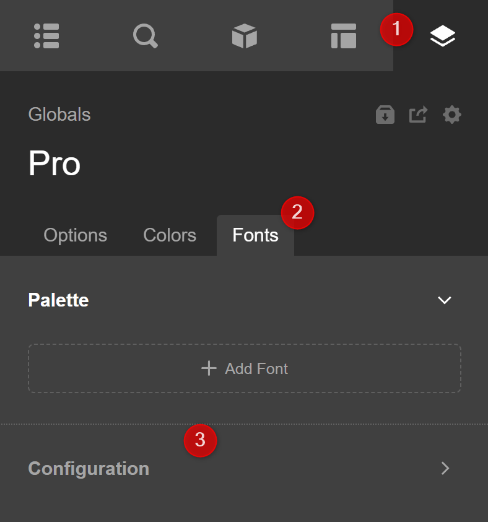Screen dimensions: 488x522
Task: Select the layered Globals panel icon
Action: (442, 35)
